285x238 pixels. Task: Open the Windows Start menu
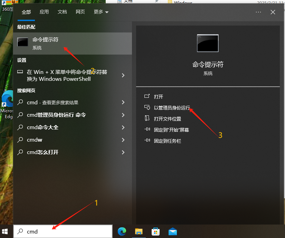coord(5,231)
